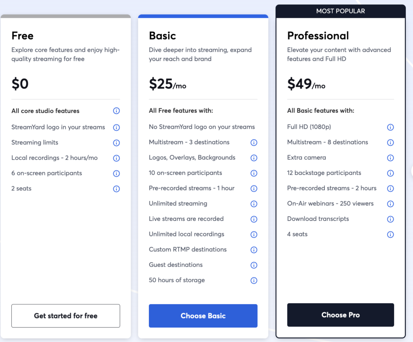Open info icon for Full HD (1080p)
Image resolution: width=413 pixels, height=342 pixels.
click(x=390, y=127)
